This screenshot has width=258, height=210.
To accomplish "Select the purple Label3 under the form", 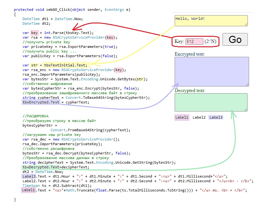I will pyautogui.click(x=216, y=117).
